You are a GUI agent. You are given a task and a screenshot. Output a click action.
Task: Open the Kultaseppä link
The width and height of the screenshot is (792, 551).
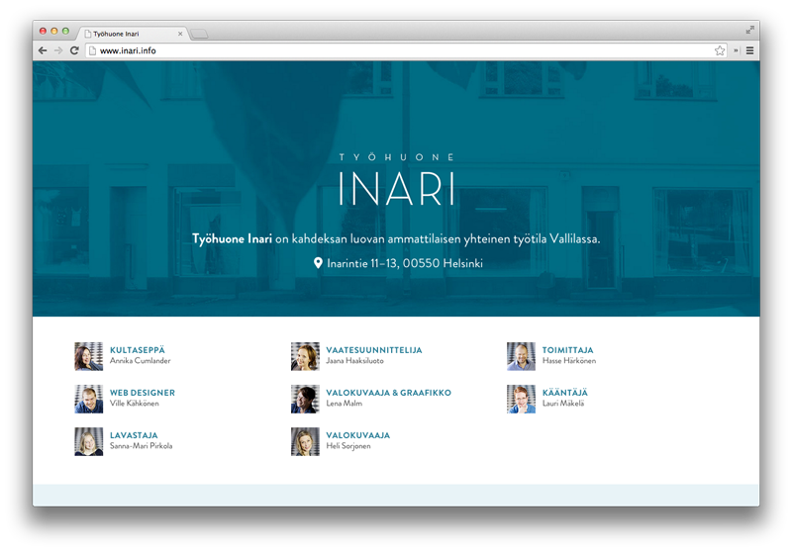[x=137, y=350]
